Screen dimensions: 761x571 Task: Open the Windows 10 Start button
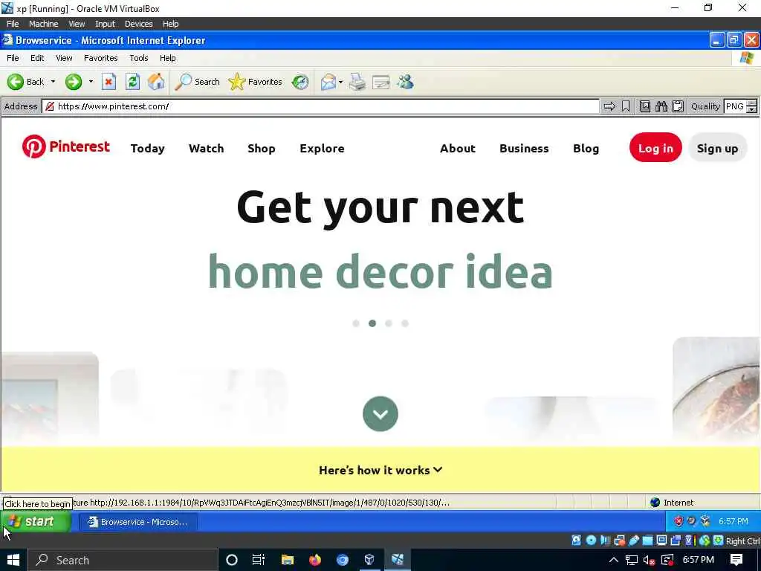click(x=13, y=560)
